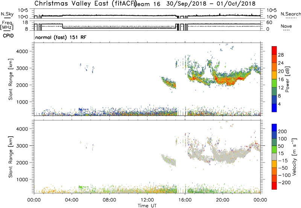Click the 04:00 time tick label
Viewport: 301px width, 208px height.
72,200
